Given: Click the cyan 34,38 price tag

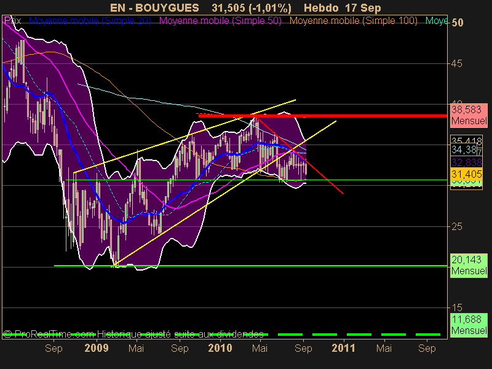Looking at the screenshot, I should [464, 149].
